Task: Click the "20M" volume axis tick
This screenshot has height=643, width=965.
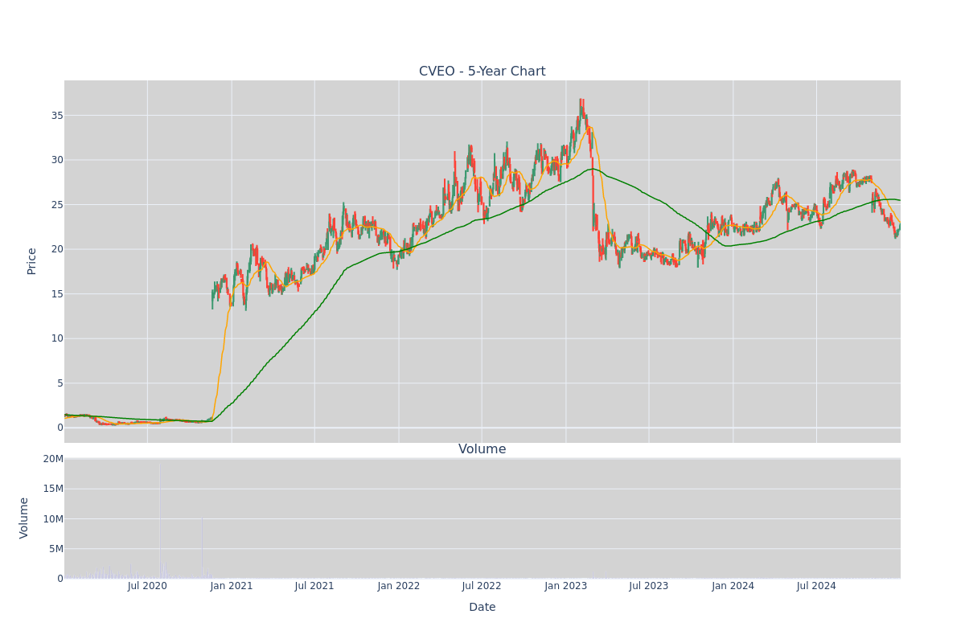Action: coord(53,459)
